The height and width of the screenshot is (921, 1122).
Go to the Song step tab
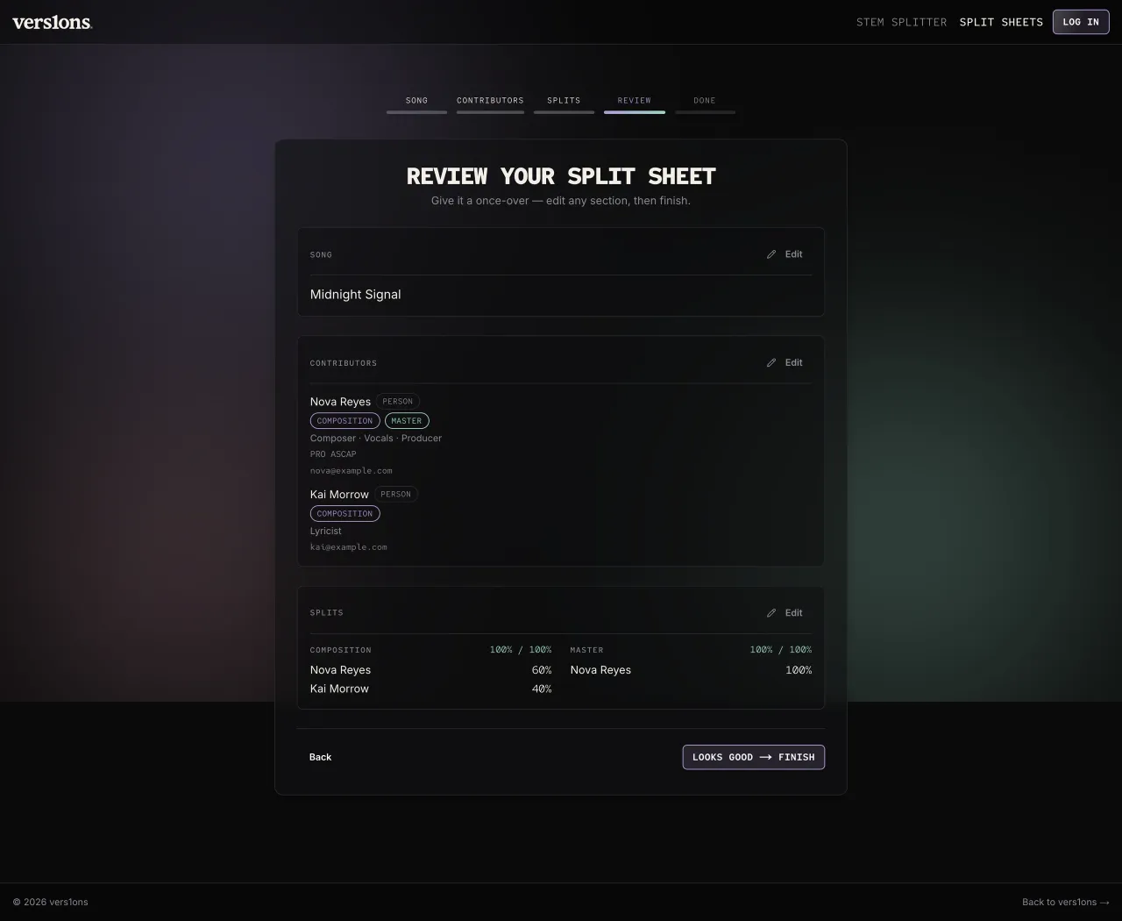(x=417, y=103)
